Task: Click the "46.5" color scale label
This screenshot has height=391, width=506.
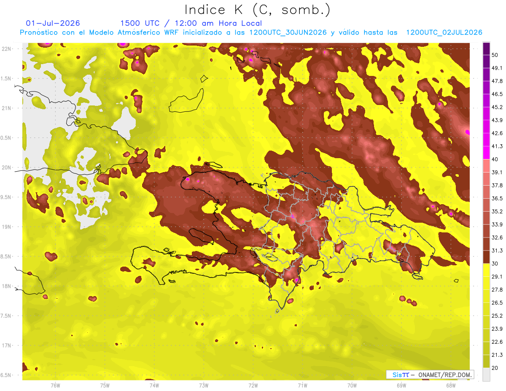Action: [498, 94]
